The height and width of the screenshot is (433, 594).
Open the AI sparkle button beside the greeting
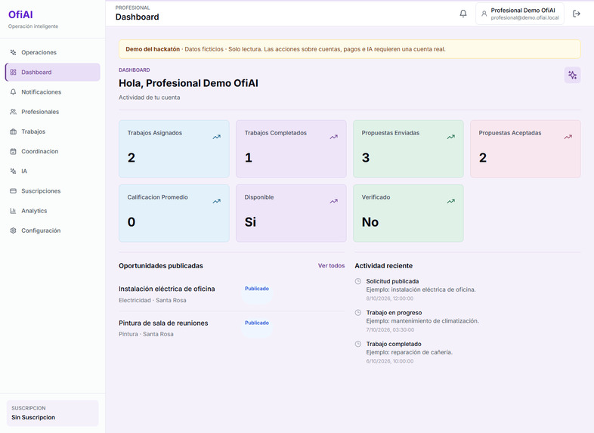point(572,75)
